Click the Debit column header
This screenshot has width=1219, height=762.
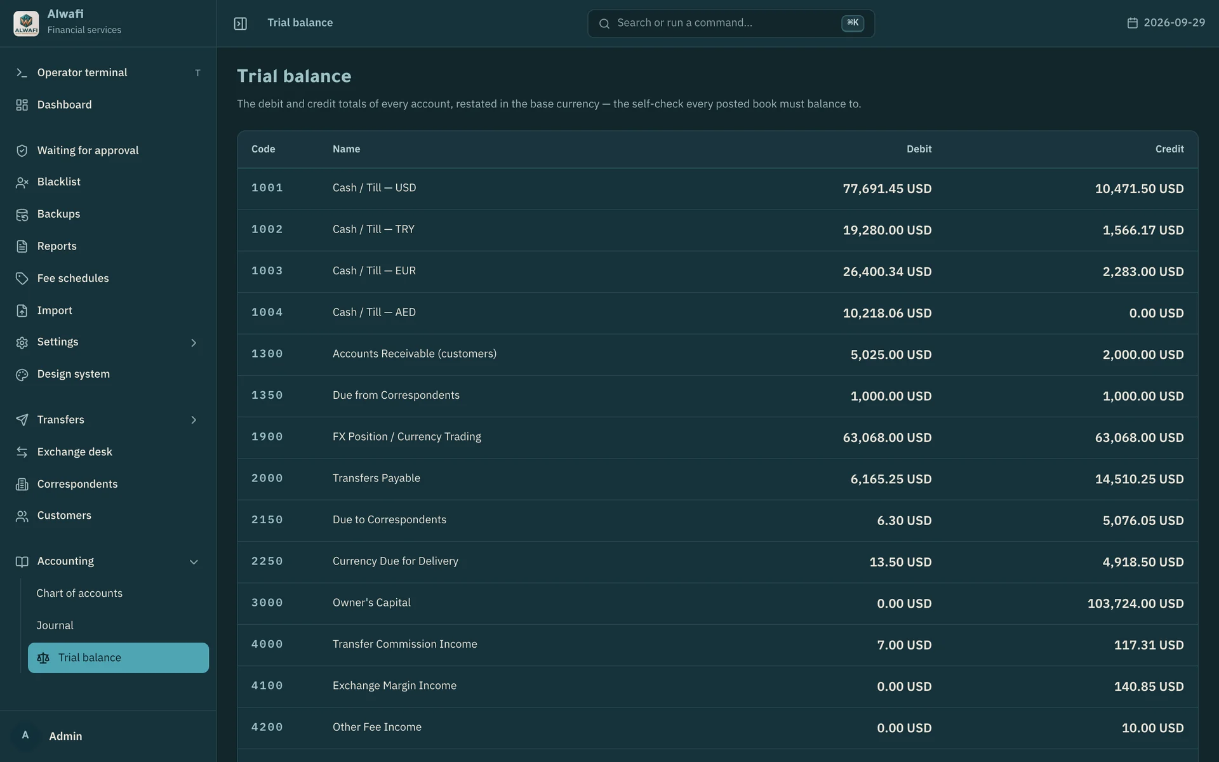coord(919,149)
